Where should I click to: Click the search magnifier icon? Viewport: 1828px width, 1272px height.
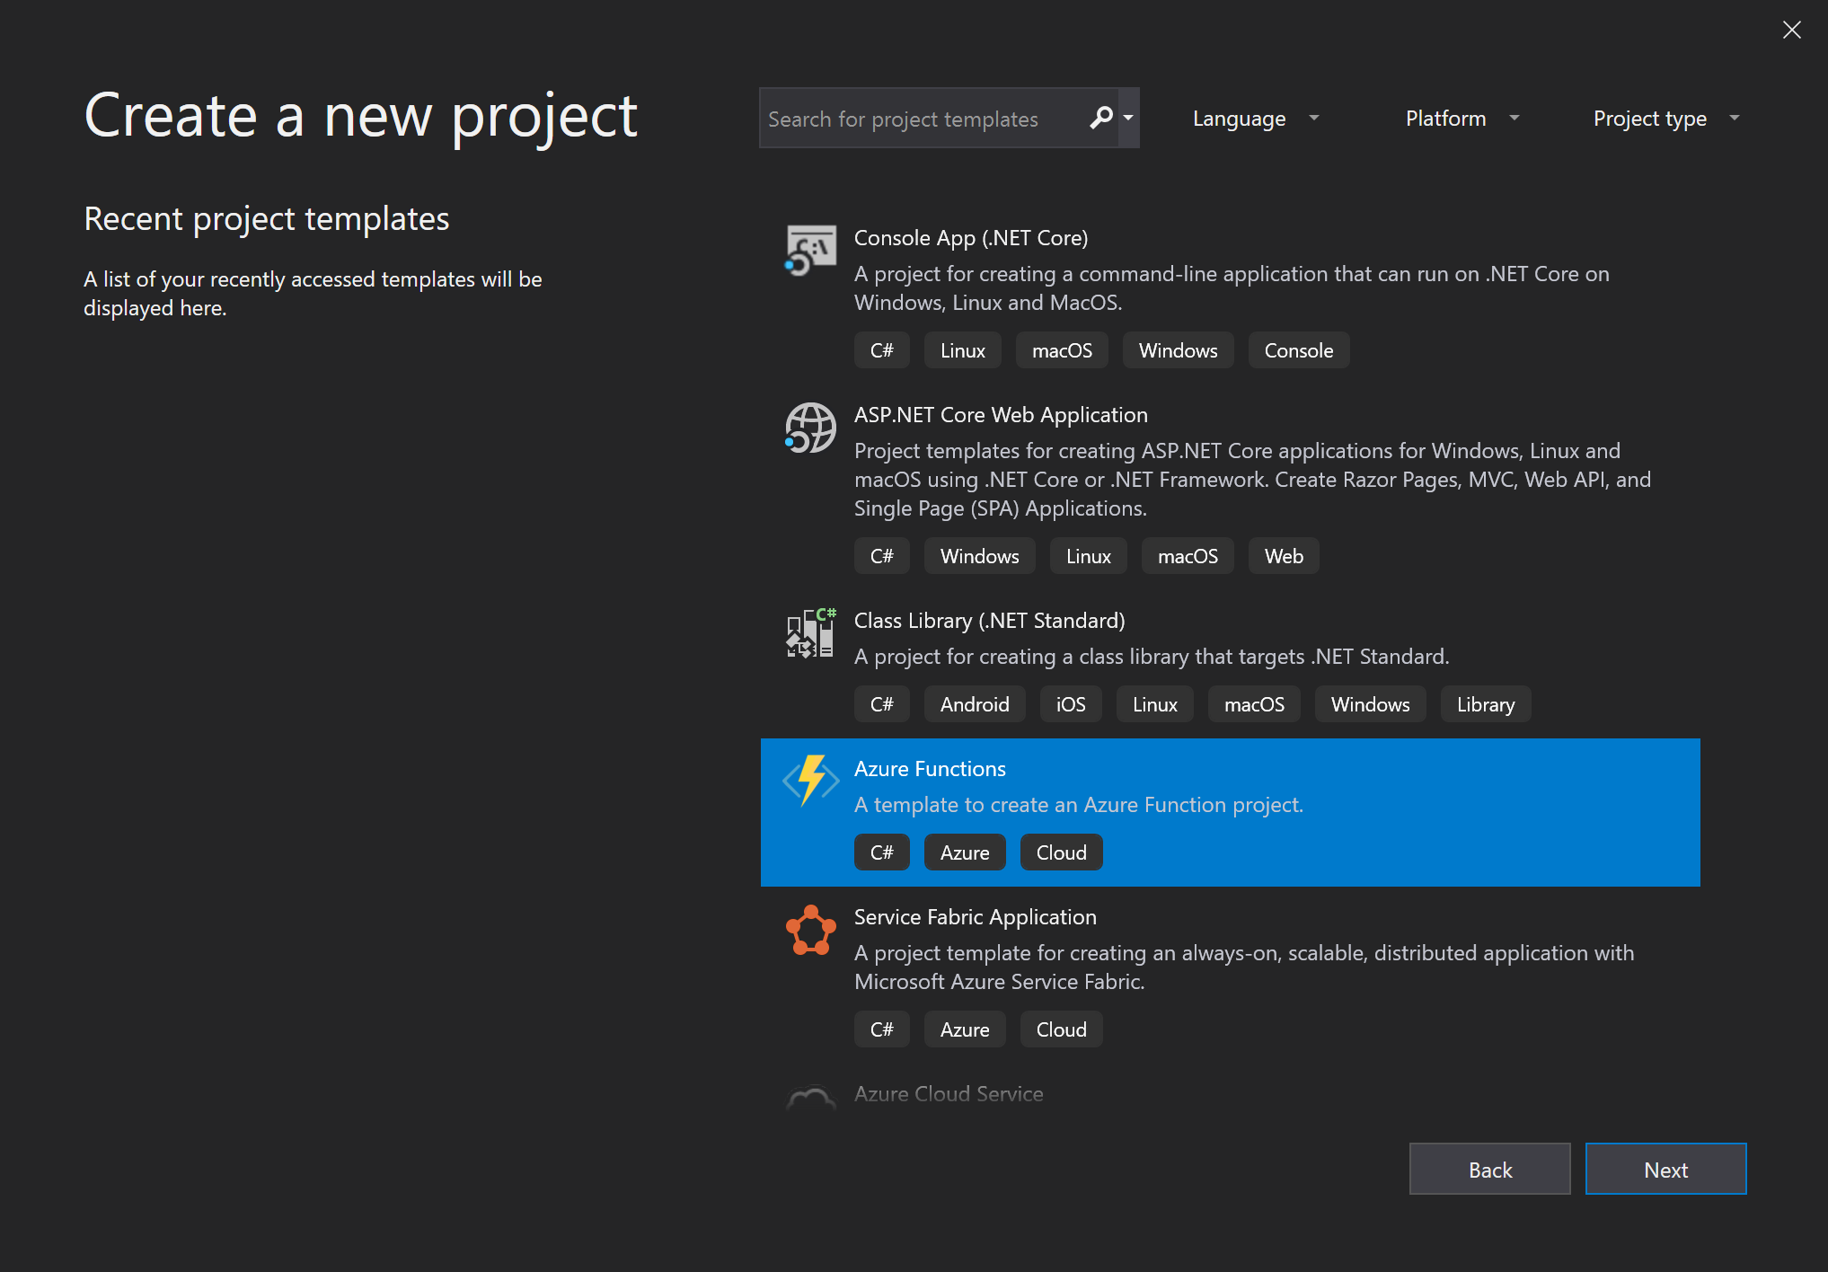[1100, 118]
